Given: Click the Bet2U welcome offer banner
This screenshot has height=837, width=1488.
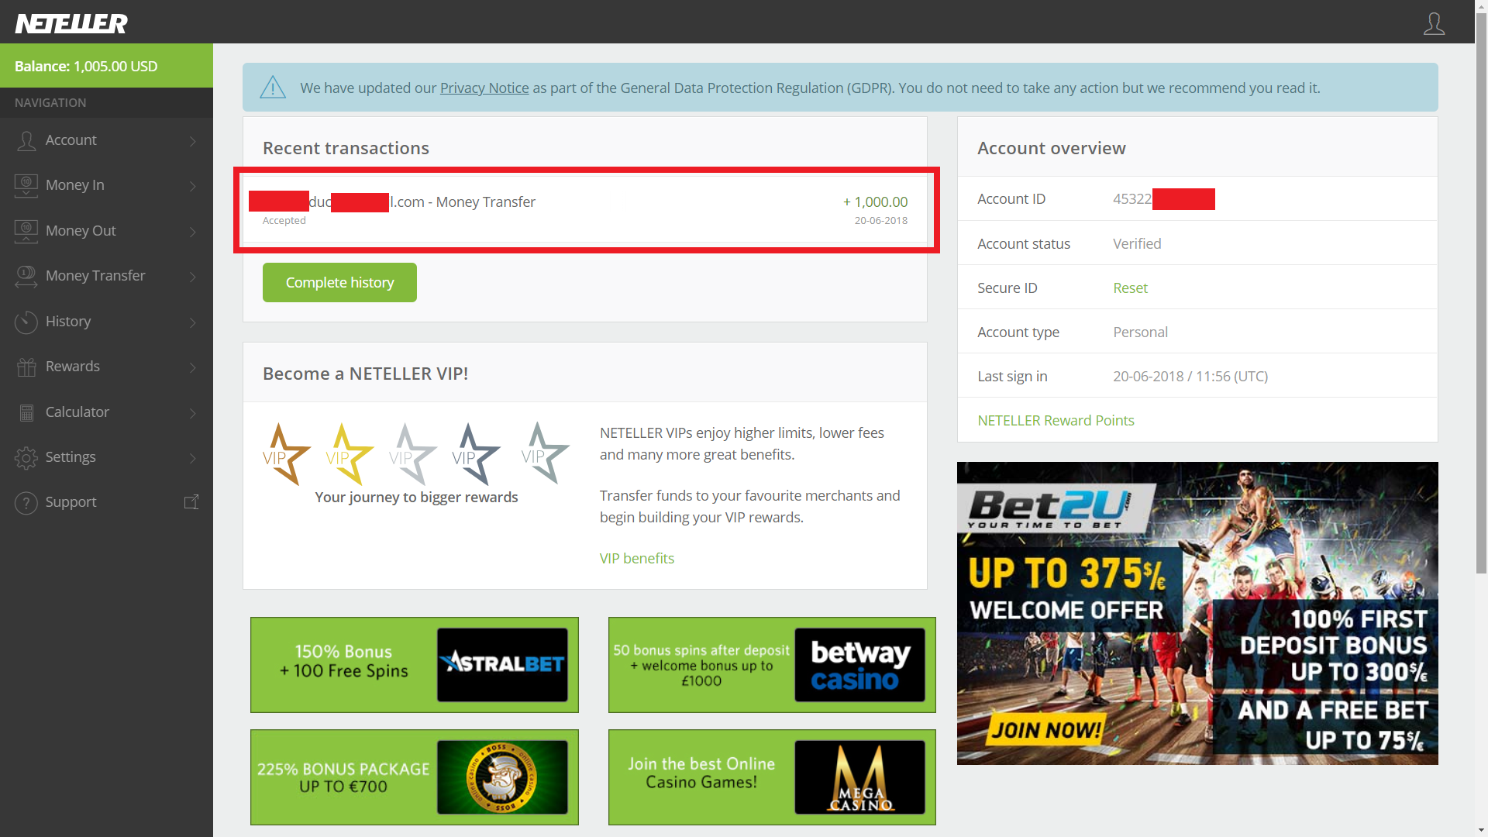Looking at the screenshot, I should click(1197, 613).
